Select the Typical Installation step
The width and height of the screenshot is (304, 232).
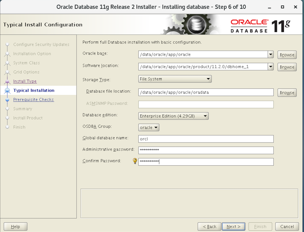pyautogui.click(x=34, y=90)
